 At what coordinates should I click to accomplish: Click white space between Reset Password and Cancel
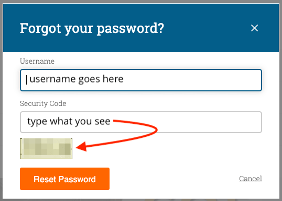(x=172, y=179)
